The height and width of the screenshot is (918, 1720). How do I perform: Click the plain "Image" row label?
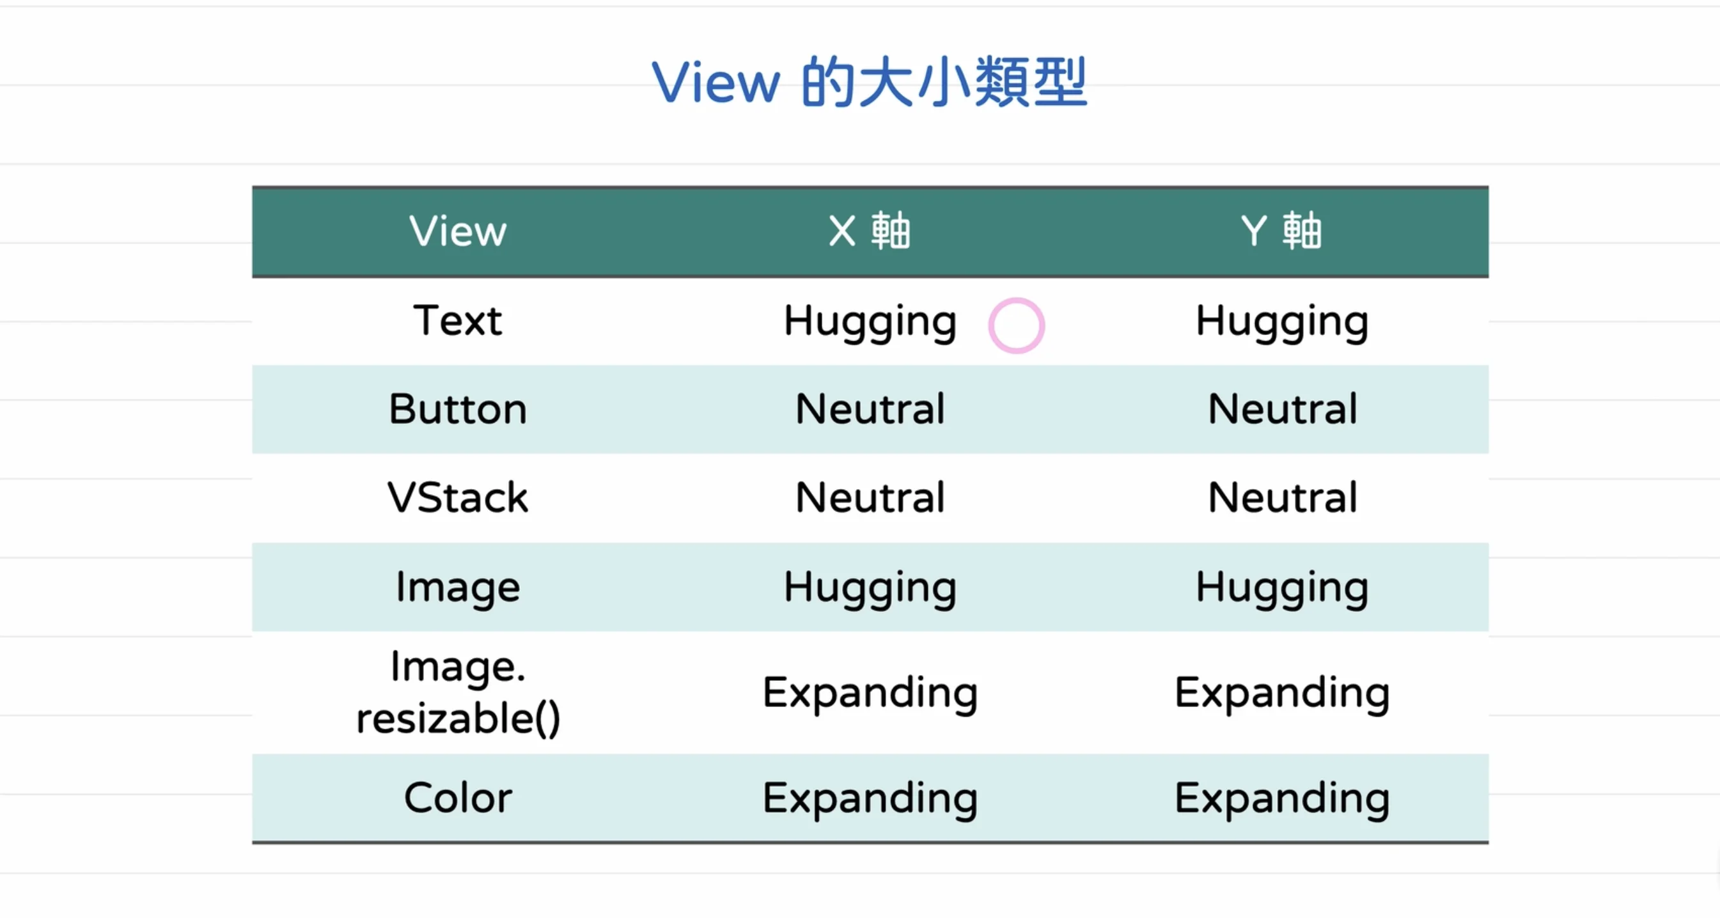pos(458,587)
